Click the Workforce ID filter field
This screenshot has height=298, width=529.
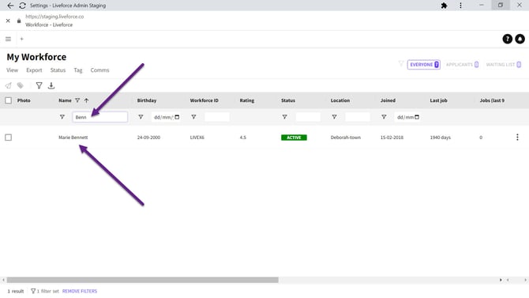click(217, 117)
